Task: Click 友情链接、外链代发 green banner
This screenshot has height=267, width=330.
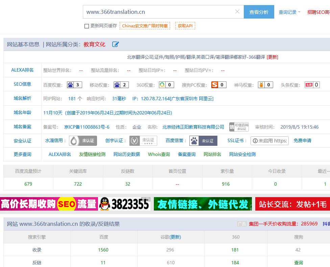Action: pyautogui.click(x=203, y=204)
